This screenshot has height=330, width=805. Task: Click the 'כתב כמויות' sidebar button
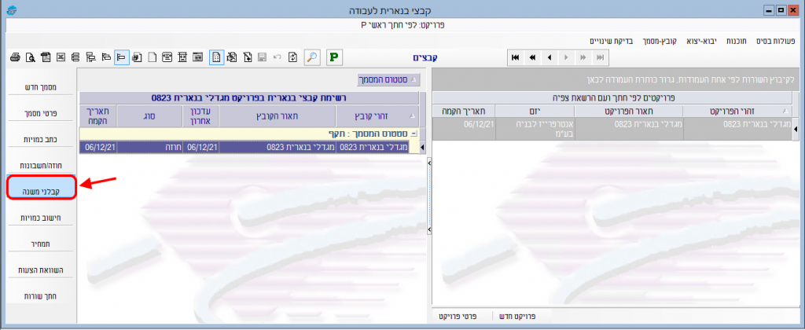(x=40, y=138)
